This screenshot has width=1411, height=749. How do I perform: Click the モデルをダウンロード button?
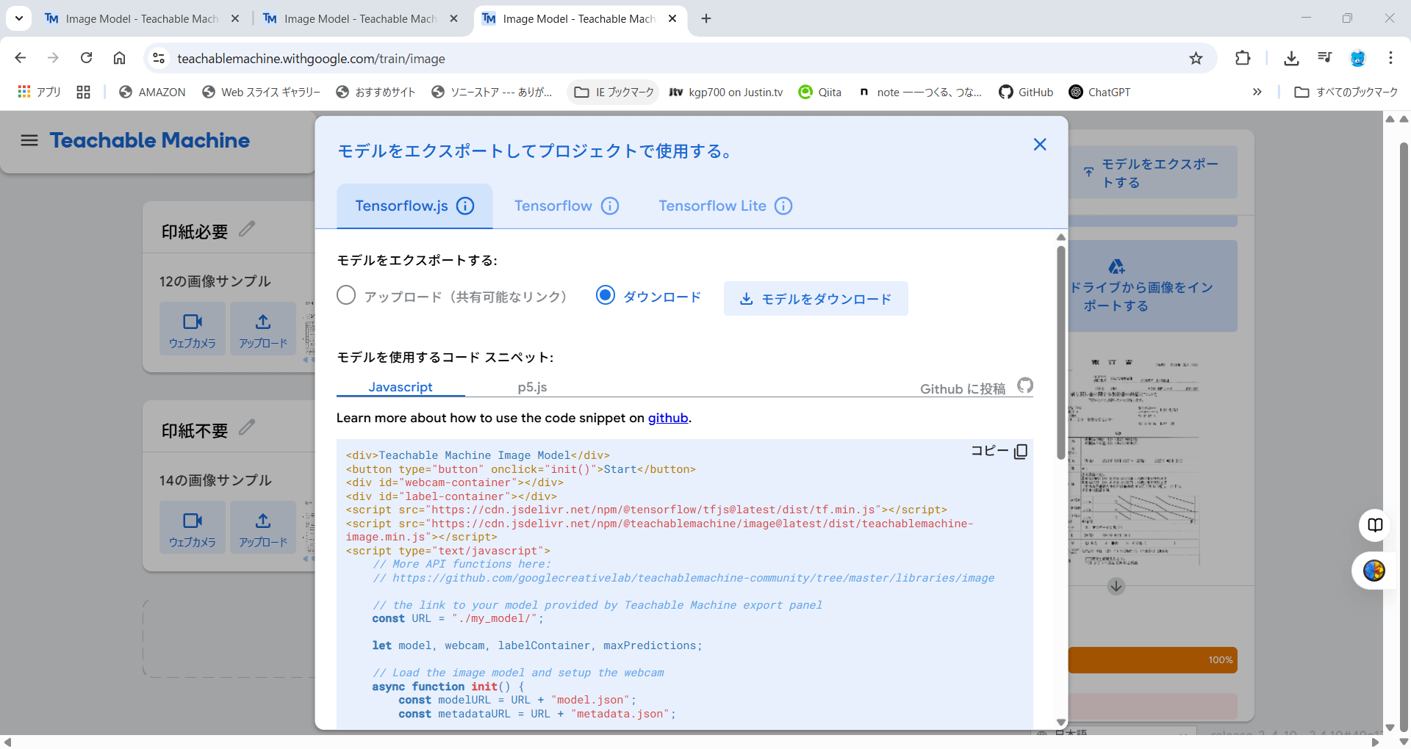(816, 298)
